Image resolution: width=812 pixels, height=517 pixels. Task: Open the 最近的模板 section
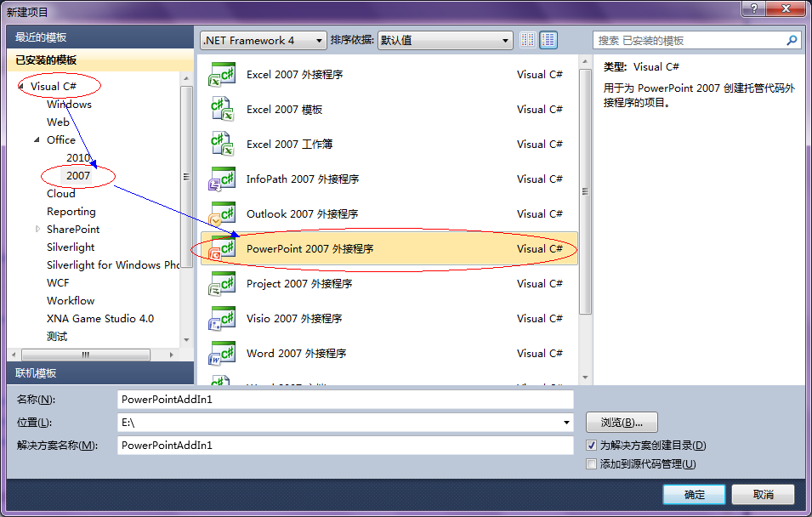pyautogui.click(x=100, y=37)
